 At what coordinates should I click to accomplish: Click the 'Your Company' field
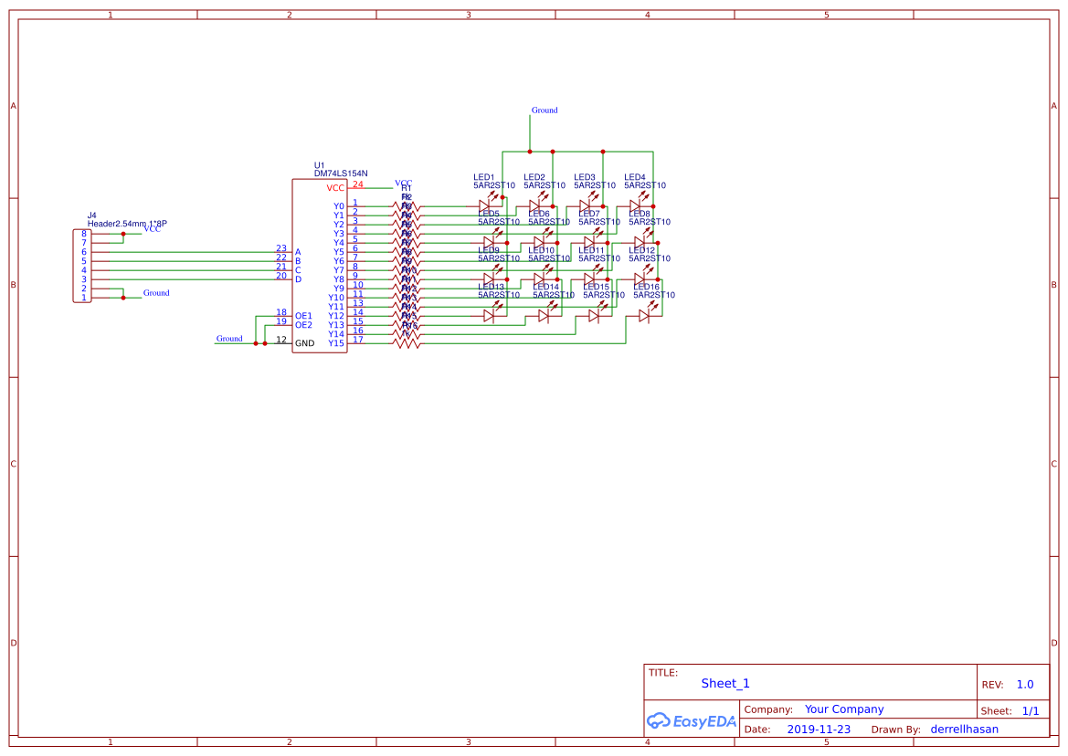[844, 709]
